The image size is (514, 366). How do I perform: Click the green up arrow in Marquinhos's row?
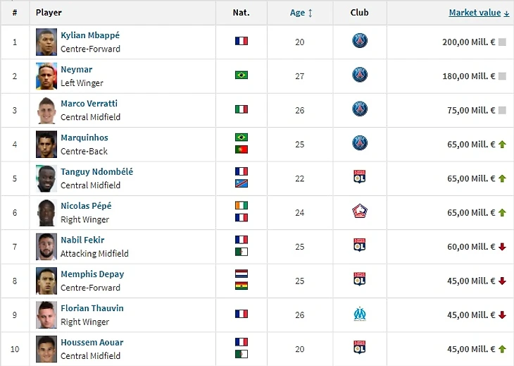click(503, 145)
